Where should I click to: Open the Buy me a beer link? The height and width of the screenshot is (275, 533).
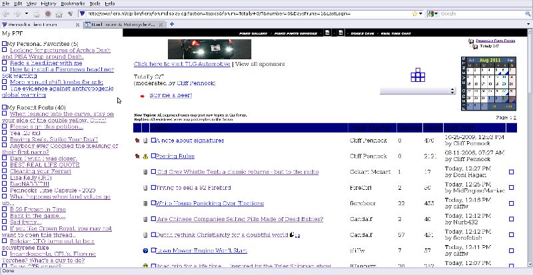pyautogui.click(x=171, y=95)
